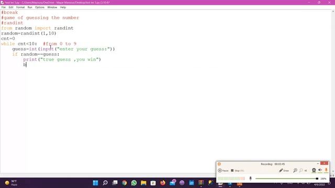The height and width of the screenshot is (188, 335).
Task: Close the recorder widget
Action: [x=325, y=163]
